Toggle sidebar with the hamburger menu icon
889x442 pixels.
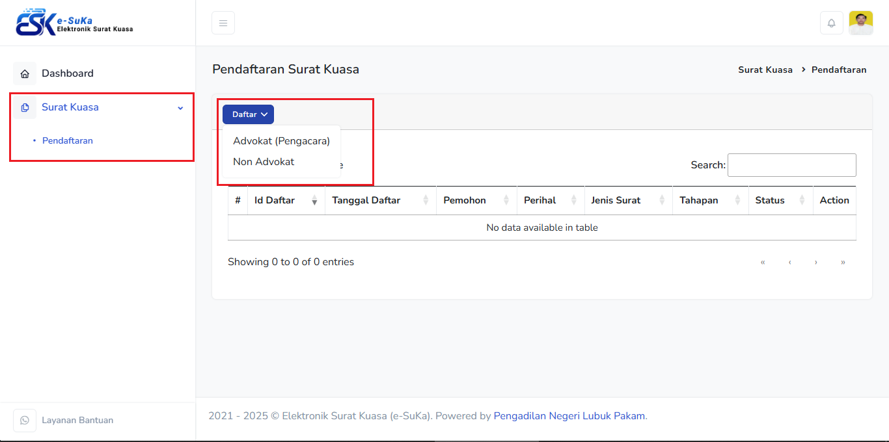tap(223, 23)
